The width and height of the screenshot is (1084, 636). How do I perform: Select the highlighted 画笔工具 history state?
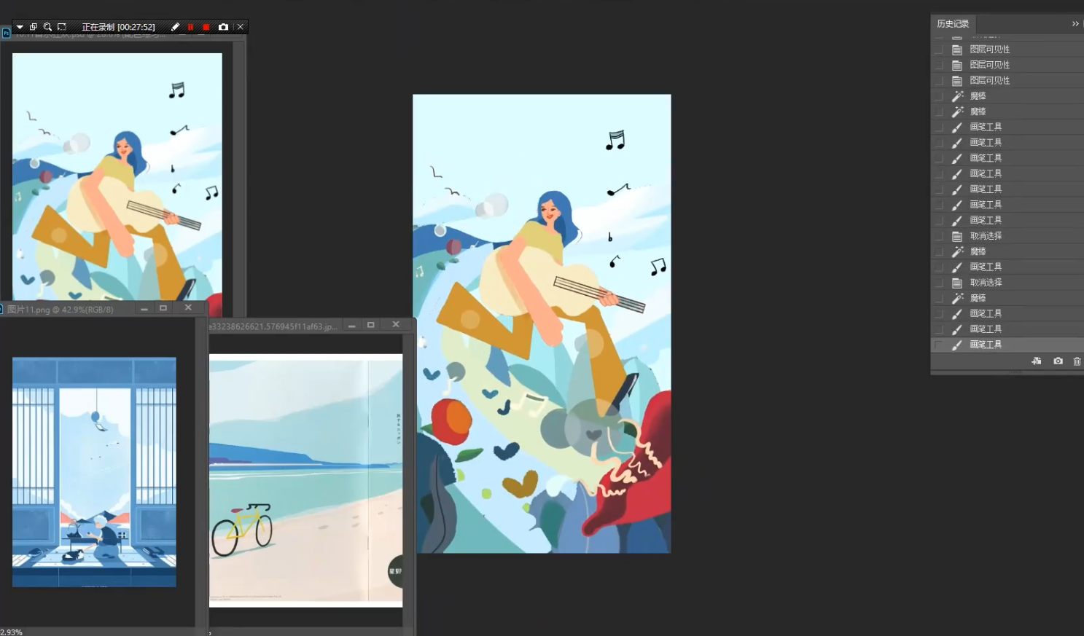(1007, 345)
